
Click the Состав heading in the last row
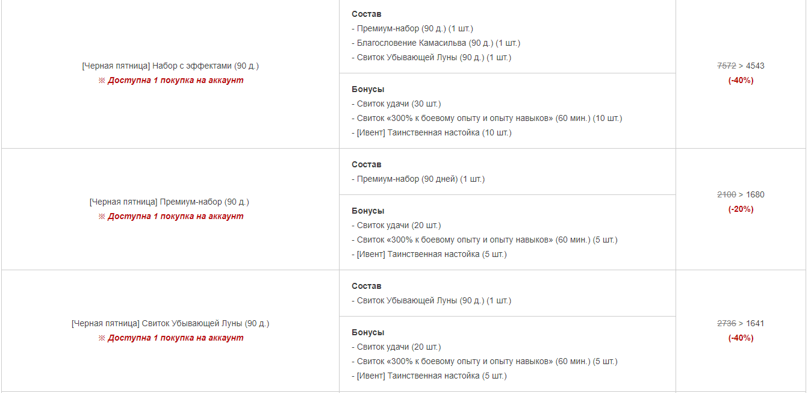coord(367,286)
